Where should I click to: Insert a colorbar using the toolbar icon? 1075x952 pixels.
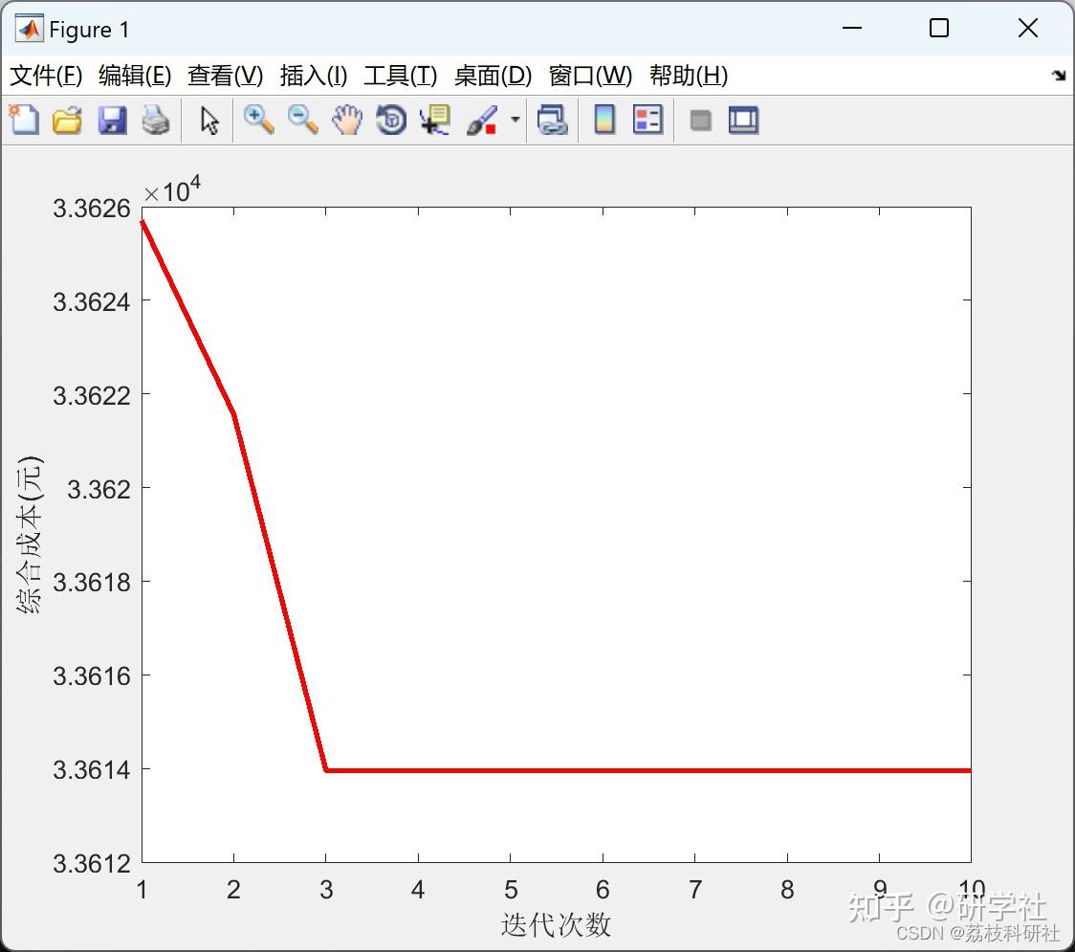pos(604,120)
